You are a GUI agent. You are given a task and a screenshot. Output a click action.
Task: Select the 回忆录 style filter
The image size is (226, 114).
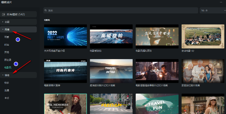[8, 60]
